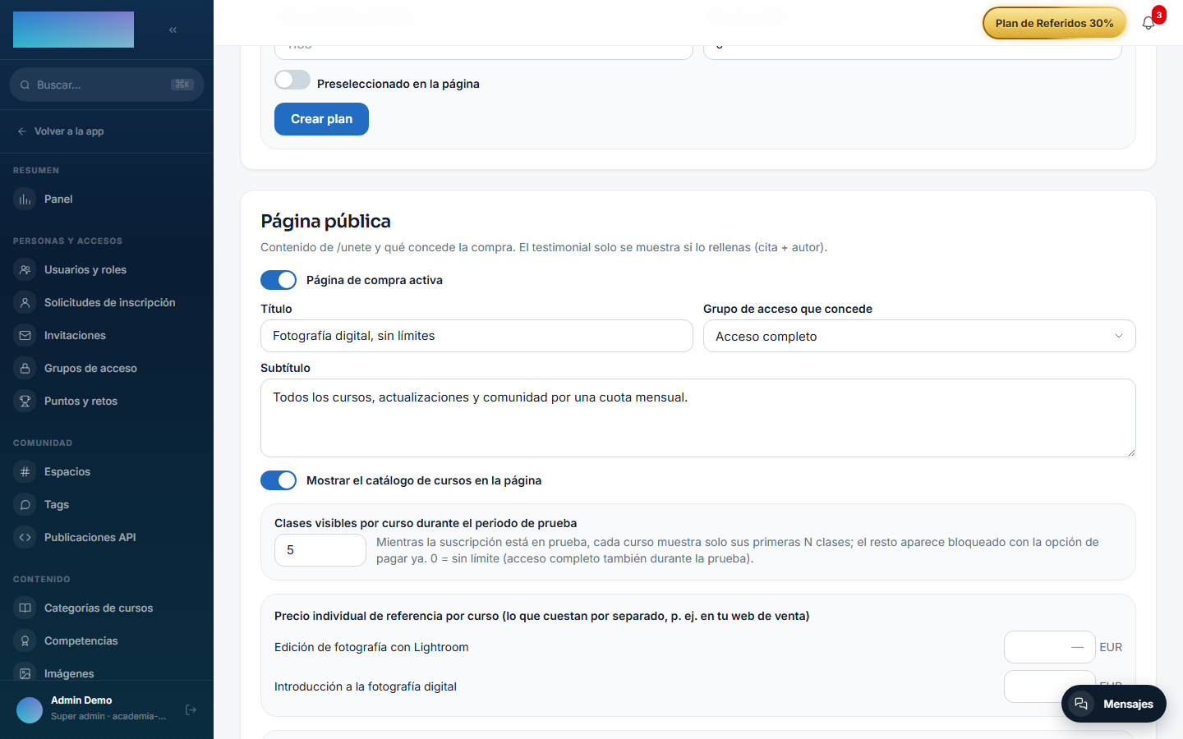Click the Página pública heading
This screenshot has height=739, width=1183.
coord(325,221)
